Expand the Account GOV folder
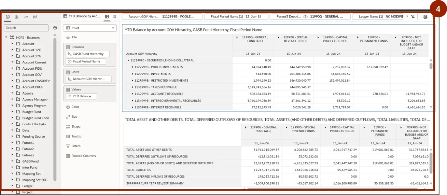Viewport: 447px width, 195px height. (x=12, y=74)
